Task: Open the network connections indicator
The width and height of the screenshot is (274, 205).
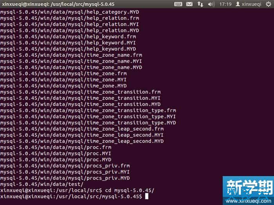Action: tap(200, 4)
